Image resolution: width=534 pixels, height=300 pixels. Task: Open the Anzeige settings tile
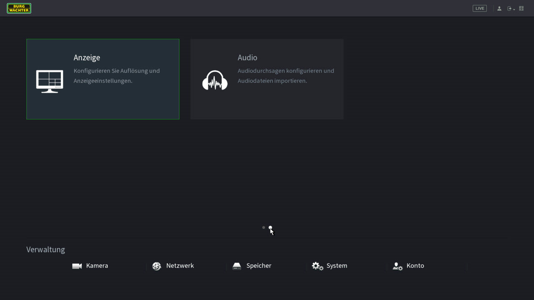pos(103,79)
